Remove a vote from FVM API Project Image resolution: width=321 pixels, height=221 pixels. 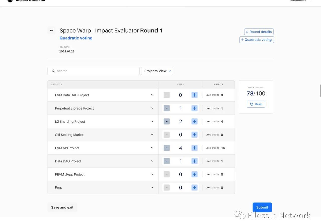(167, 148)
